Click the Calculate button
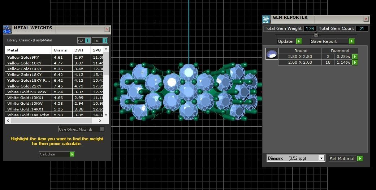376x190 pixels. (57, 154)
